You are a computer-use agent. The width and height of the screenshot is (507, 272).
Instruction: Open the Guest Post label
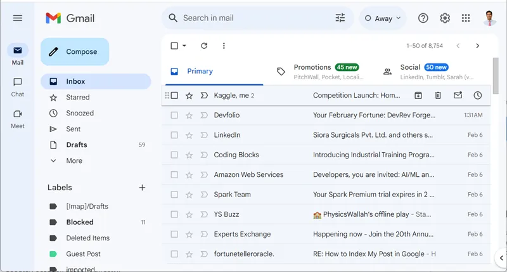coord(96,254)
